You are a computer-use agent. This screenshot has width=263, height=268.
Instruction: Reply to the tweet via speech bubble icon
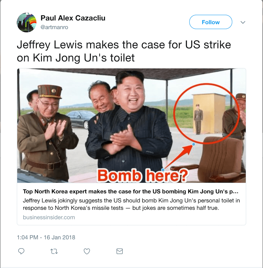click(x=21, y=251)
